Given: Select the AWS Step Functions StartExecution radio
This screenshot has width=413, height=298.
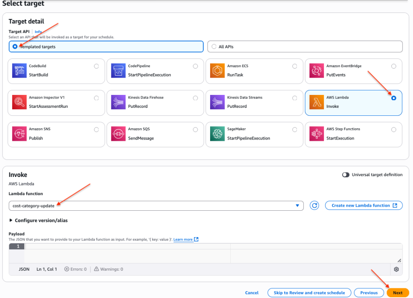Looking at the screenshot, I should (x=394, y=129).
